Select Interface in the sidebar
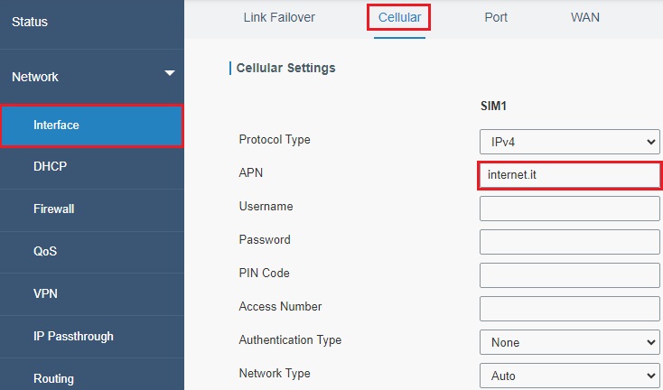The image size is (663, 390). click(92, 125)
